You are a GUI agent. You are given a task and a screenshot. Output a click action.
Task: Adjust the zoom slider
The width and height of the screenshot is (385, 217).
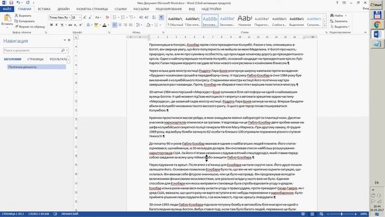point(342,214)
